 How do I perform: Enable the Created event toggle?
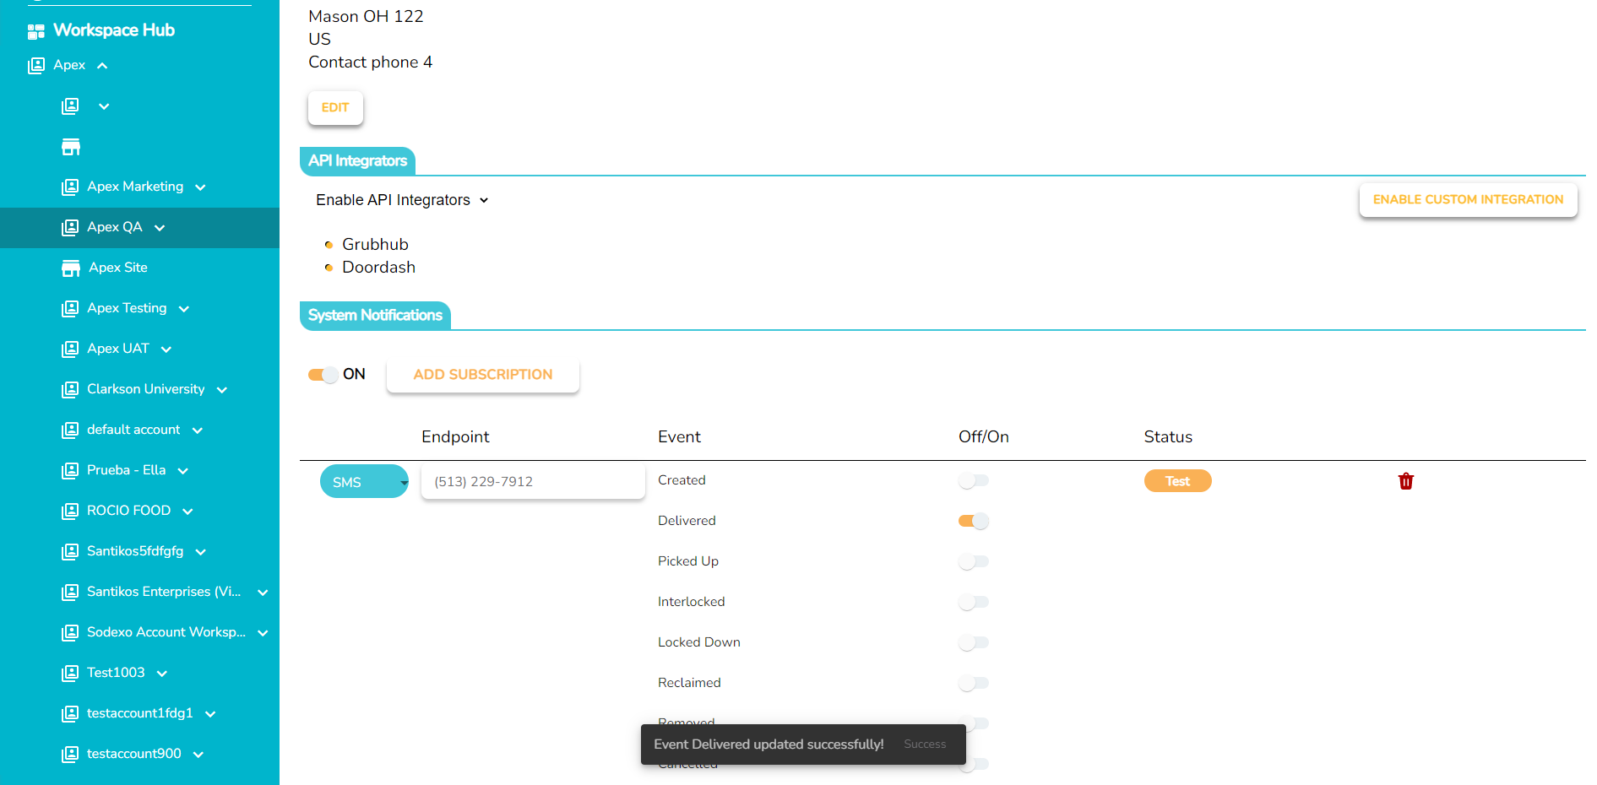(x=973, y=480)
